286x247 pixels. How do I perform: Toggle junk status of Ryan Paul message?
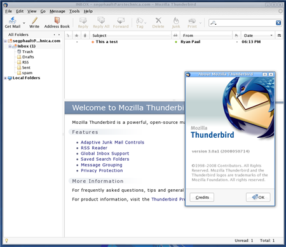tap(236, 42)
